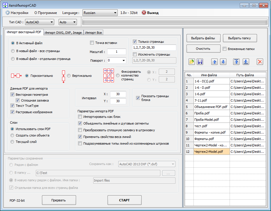The height and width of the screenshot is (211, 271).
Task: Click the vertical layout arrows icon
Action: 64,77
